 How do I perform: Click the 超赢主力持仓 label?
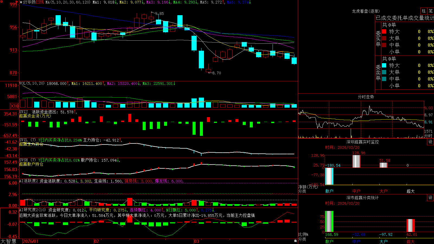coord(31,144)
